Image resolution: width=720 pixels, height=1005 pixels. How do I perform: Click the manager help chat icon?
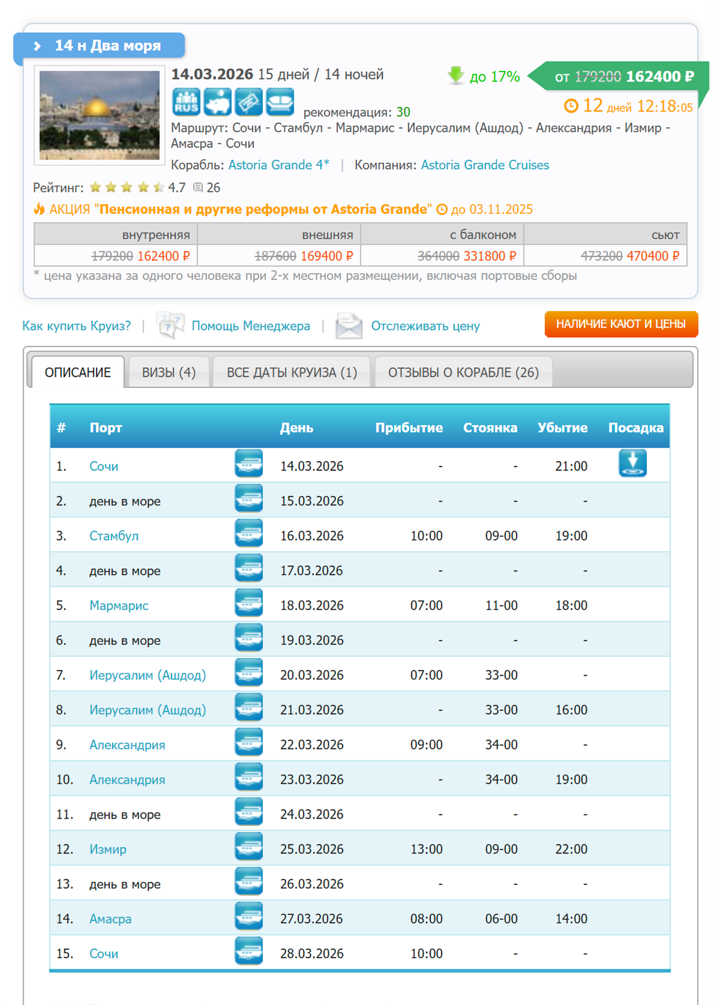[x=170, y=325]
